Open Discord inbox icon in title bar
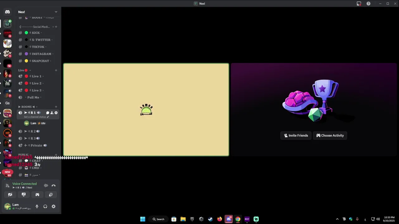The height and width of the screenshot is (224, 399). (x=359, y=3)
